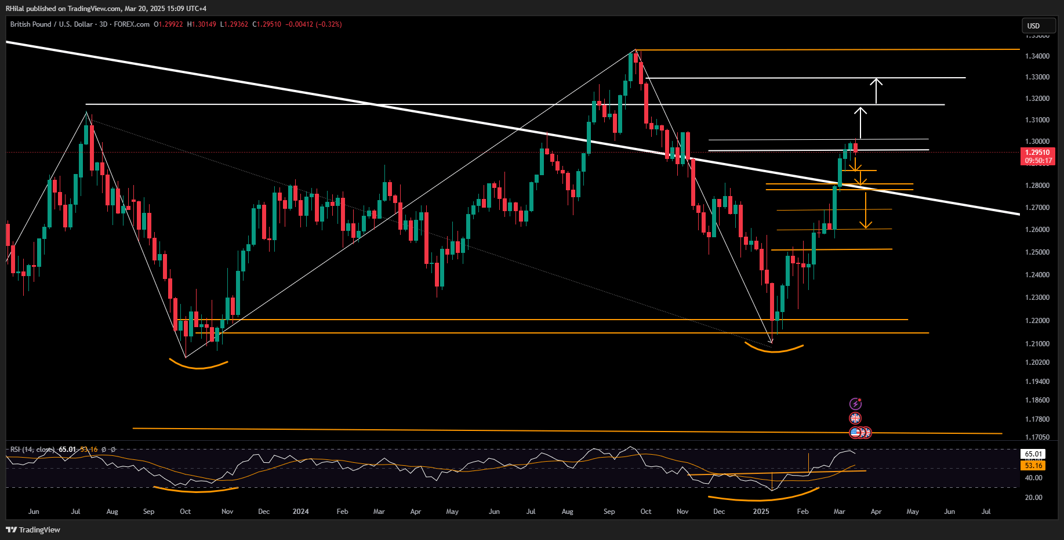Click the red 1.29510 current price label
Viewport: 1064px width, 540px height.
pos(1037,153)
